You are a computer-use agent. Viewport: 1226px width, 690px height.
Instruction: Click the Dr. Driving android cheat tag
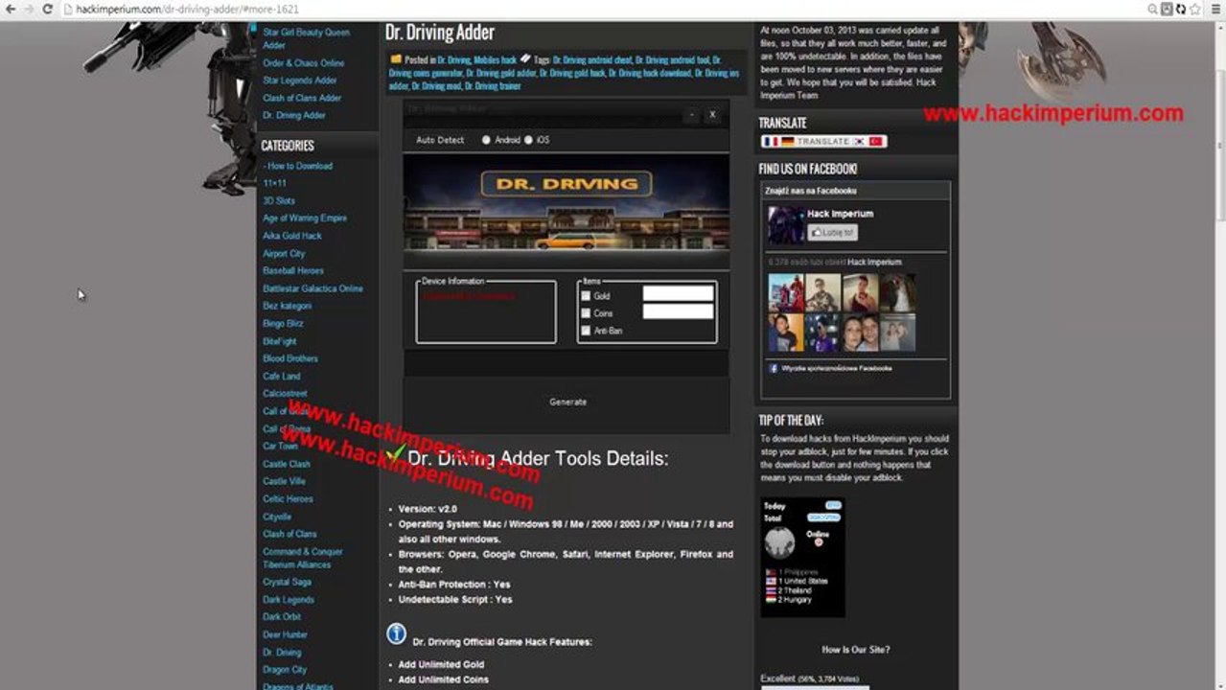[591, 60]
